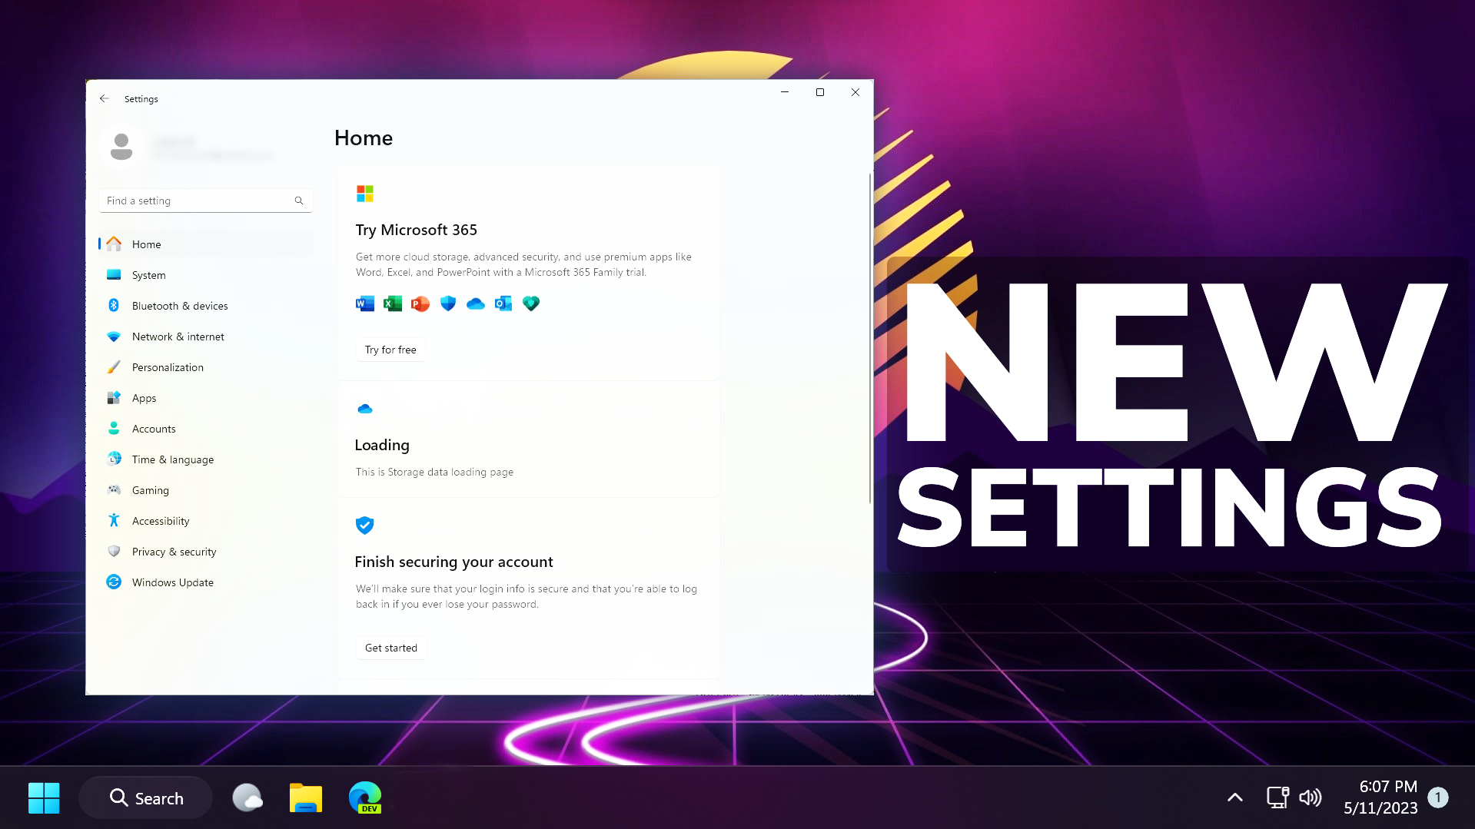1475x829 pixels.
Task: Select Windows Update in the sidebar
Action: 172,582
